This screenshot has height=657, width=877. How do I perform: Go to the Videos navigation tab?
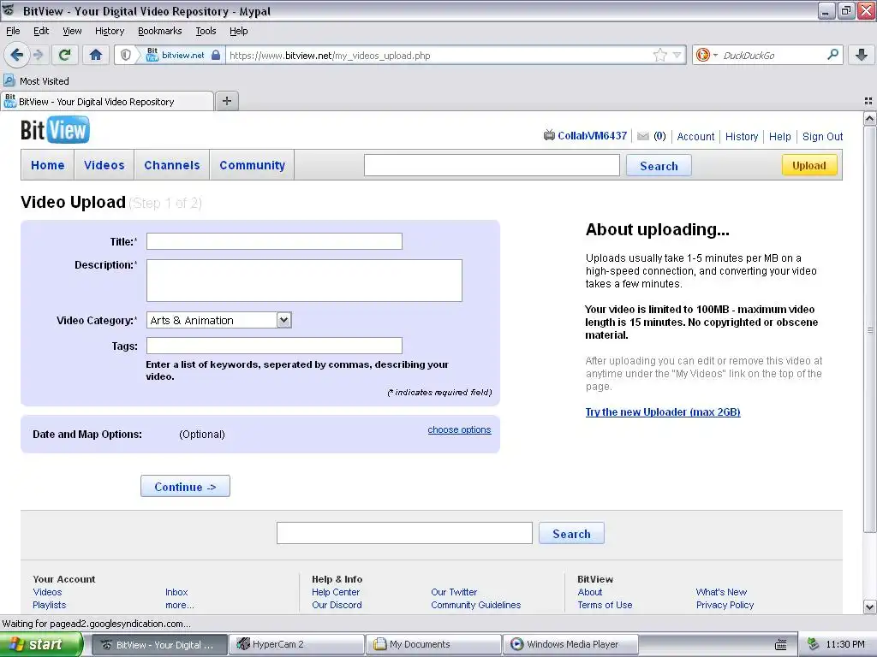coord(104,165)
